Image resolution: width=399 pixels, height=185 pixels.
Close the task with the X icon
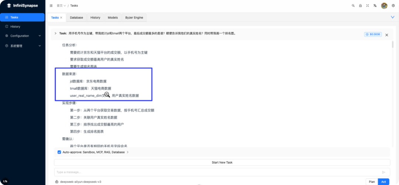(386, 35)
